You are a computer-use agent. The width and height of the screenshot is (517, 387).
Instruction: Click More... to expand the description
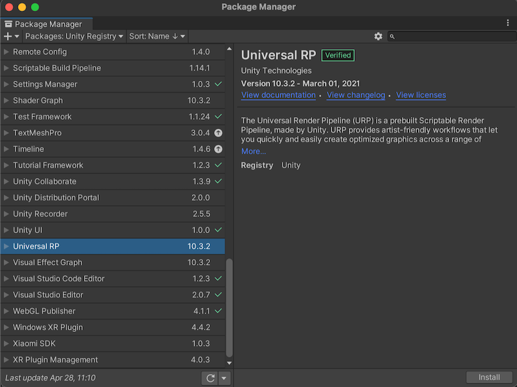(x=253, y=151)
